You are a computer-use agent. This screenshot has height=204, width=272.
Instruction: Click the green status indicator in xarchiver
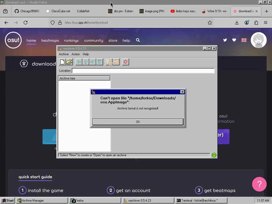[214, 155]
